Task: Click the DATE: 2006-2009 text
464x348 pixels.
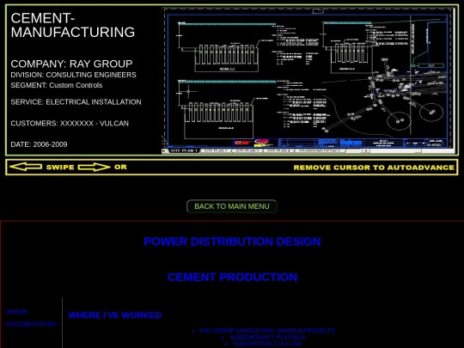Action: [x=39, y=144]
